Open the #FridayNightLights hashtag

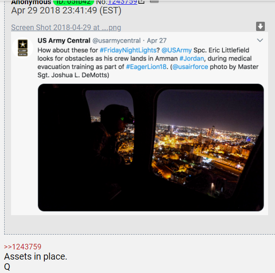[128, 50]
